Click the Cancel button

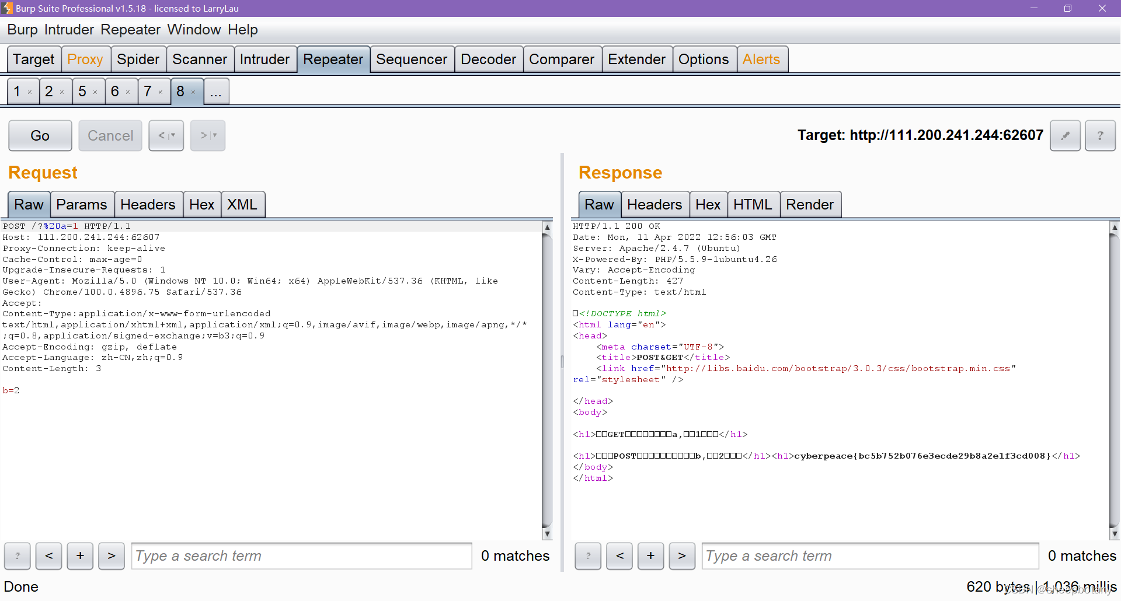tap(110, 135)
